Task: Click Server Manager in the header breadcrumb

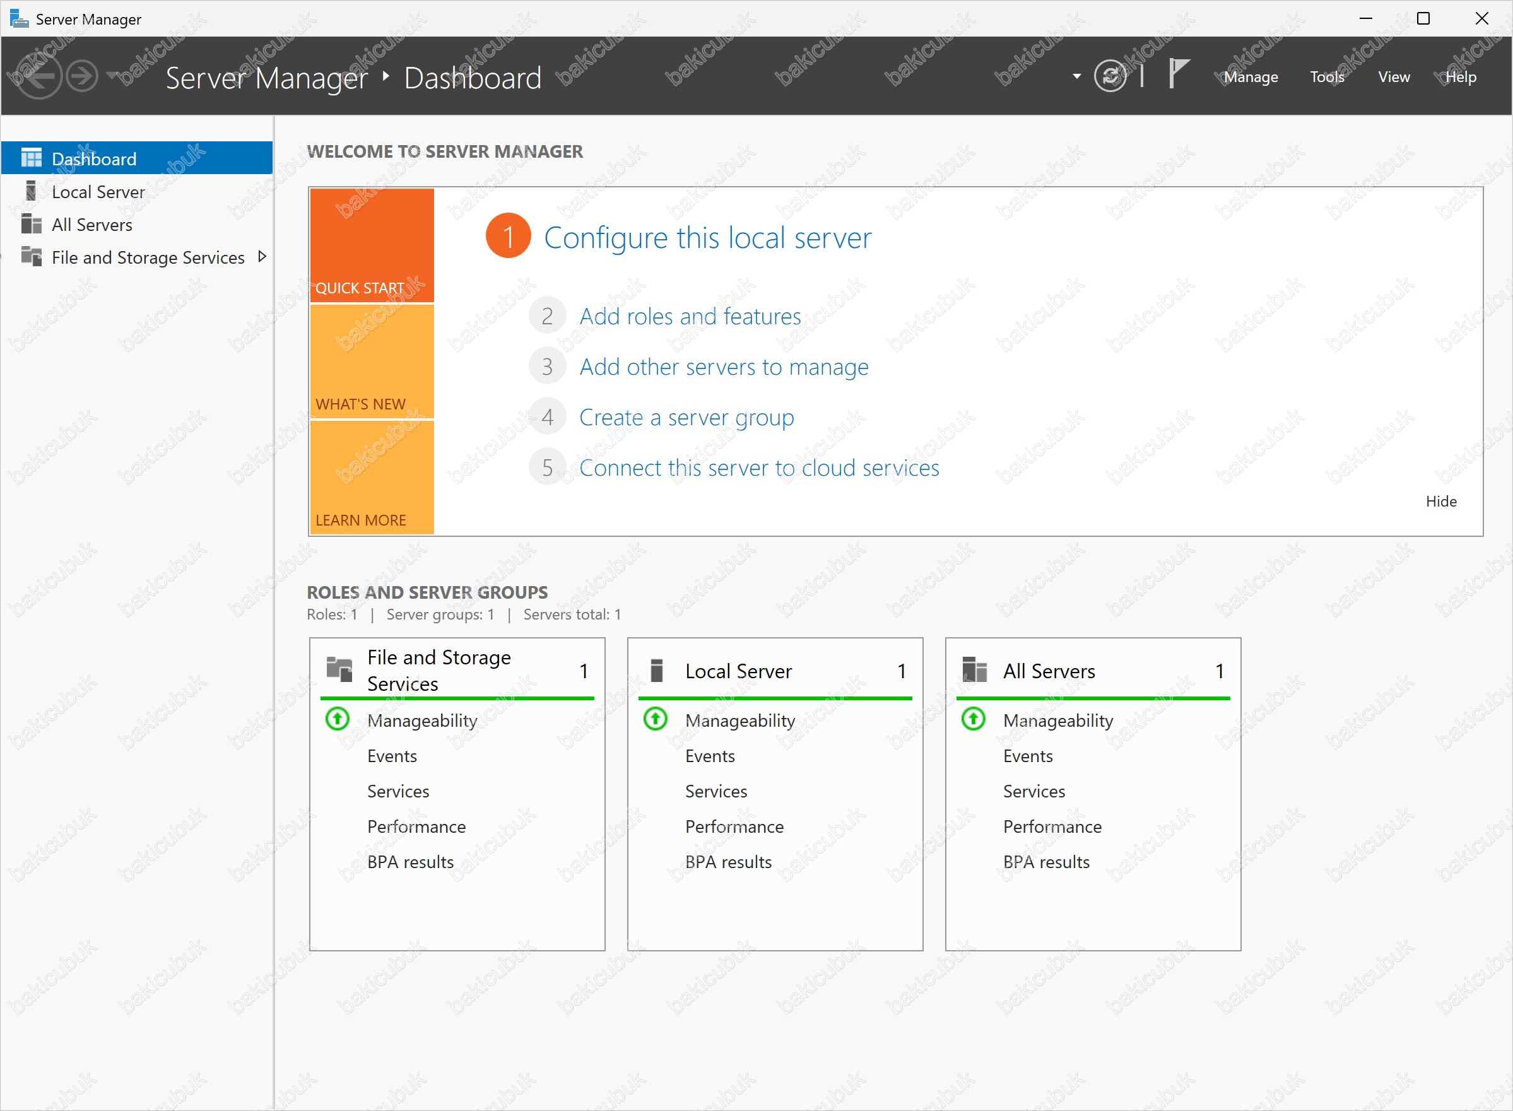Action: click(266, 78)
